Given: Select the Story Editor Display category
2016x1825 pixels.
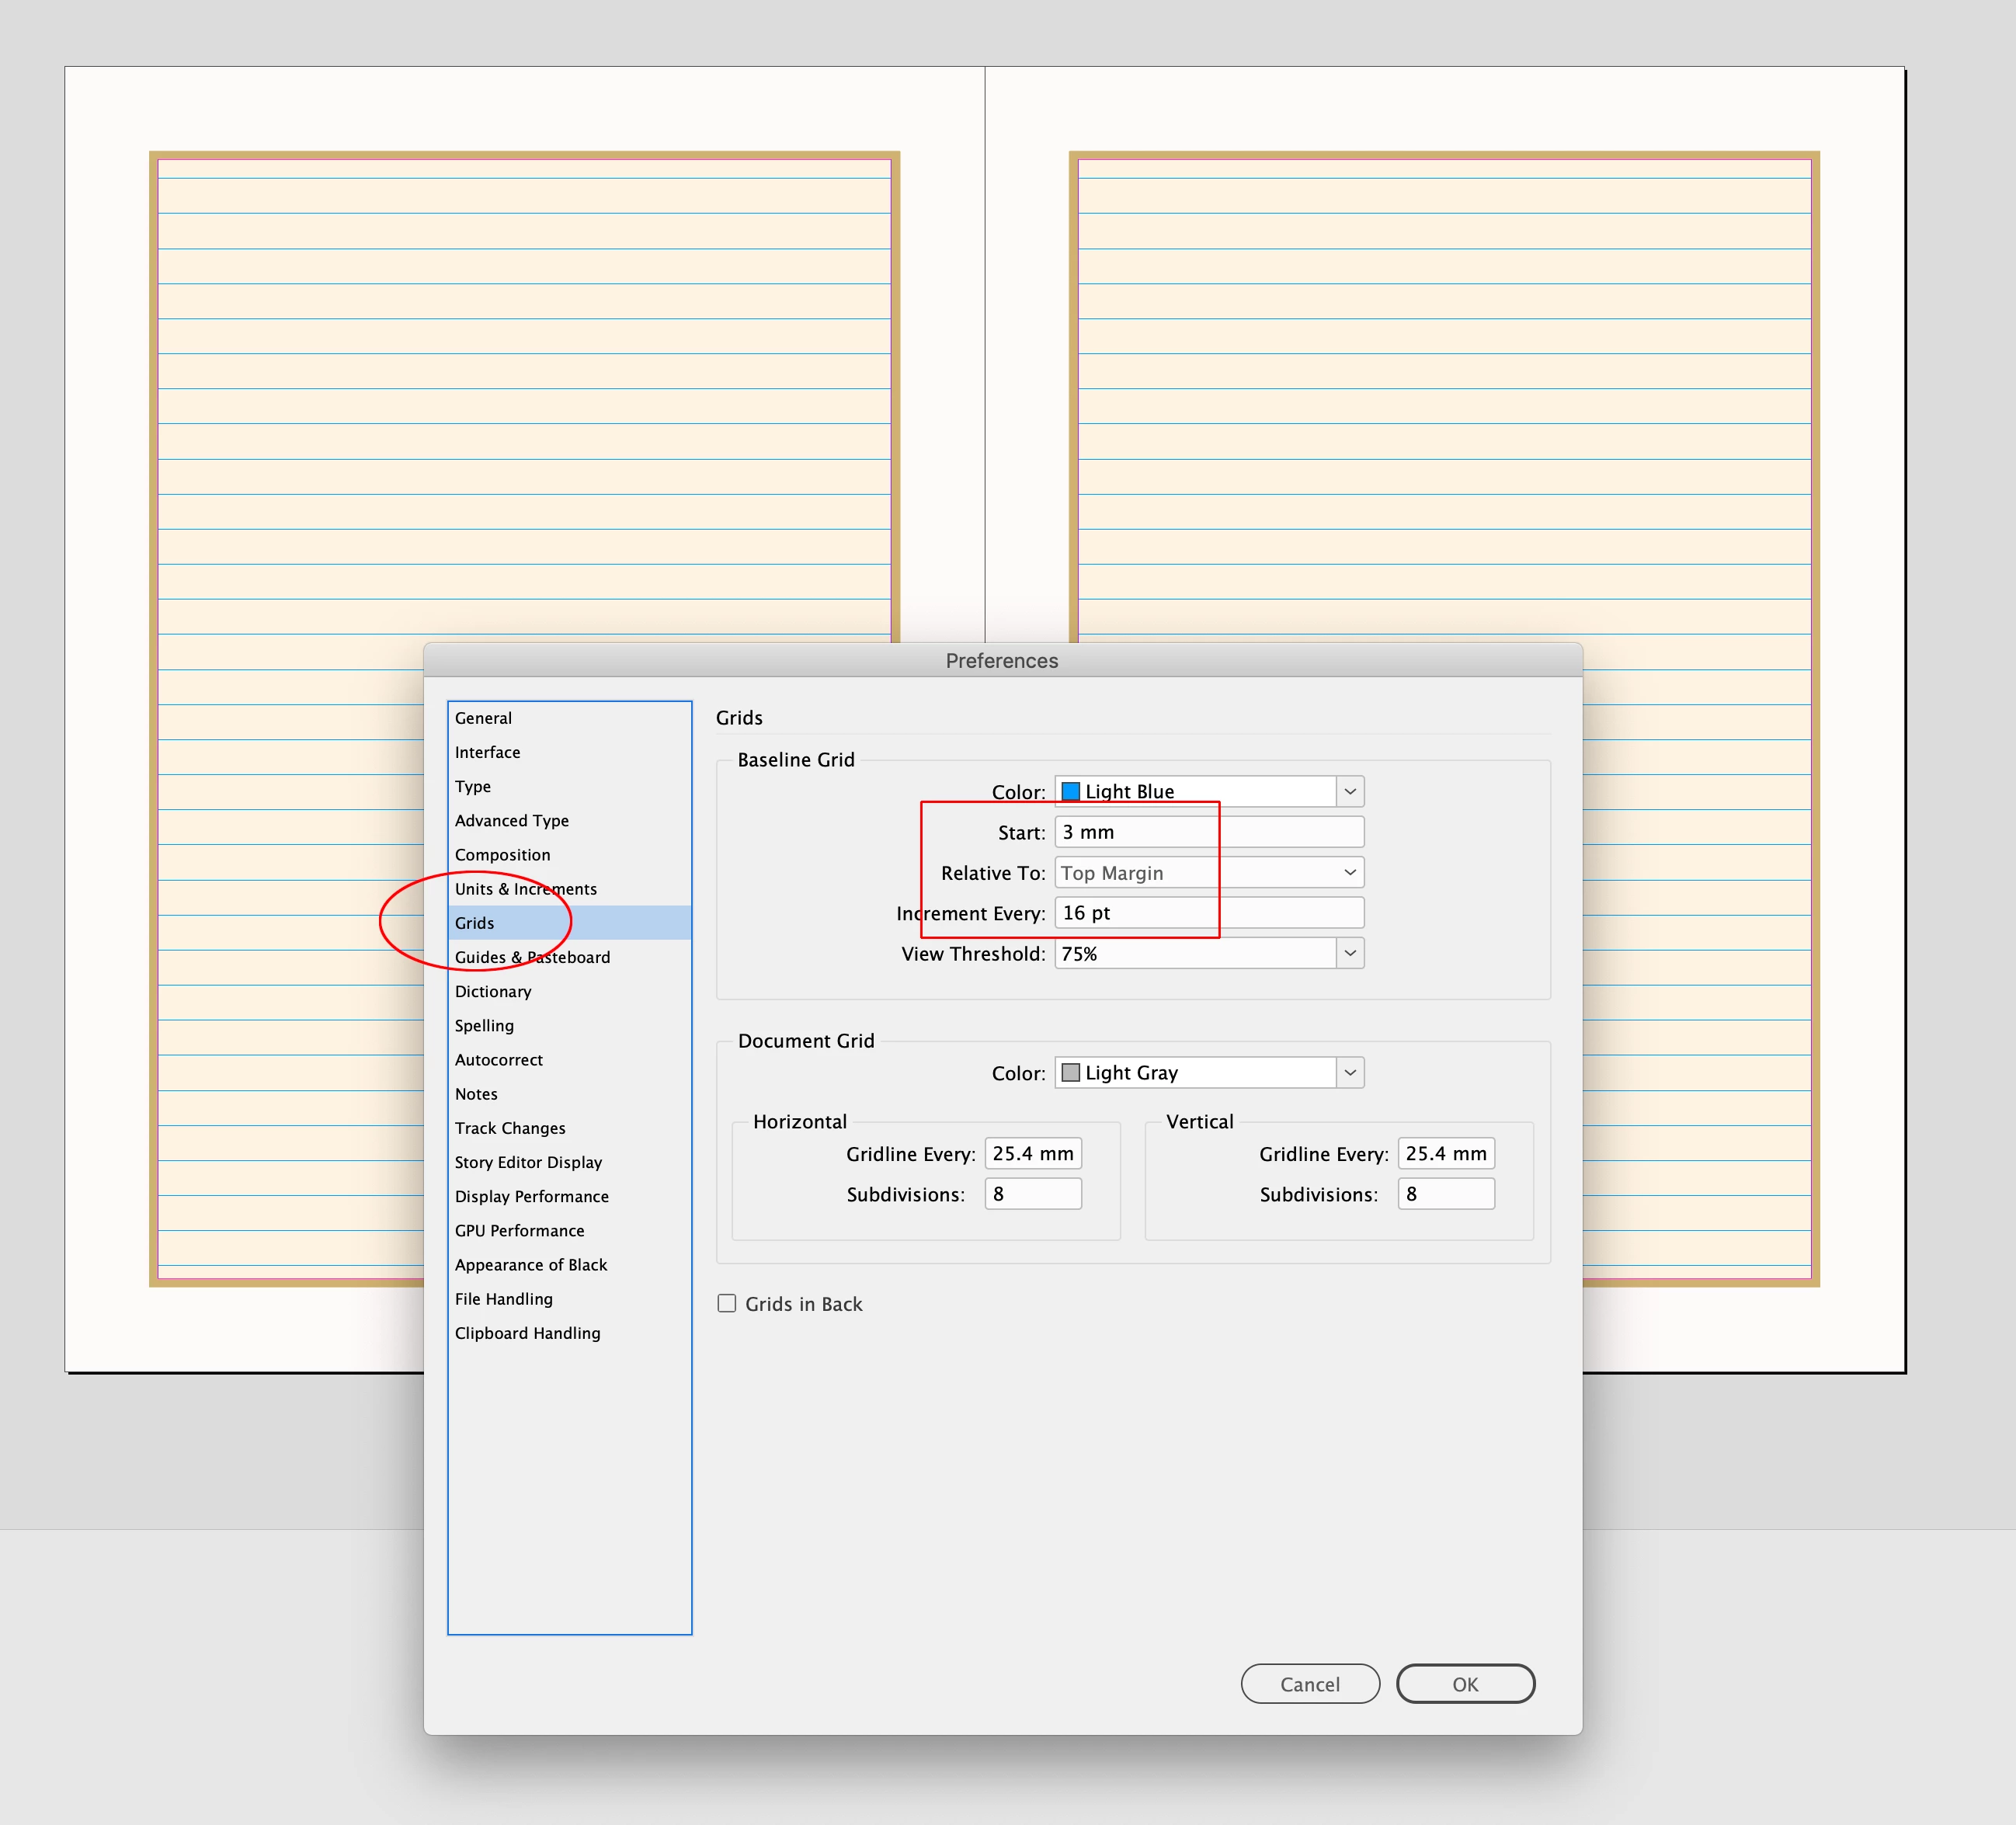Looking at the screenshot, I should click(x=528, y=1162).
